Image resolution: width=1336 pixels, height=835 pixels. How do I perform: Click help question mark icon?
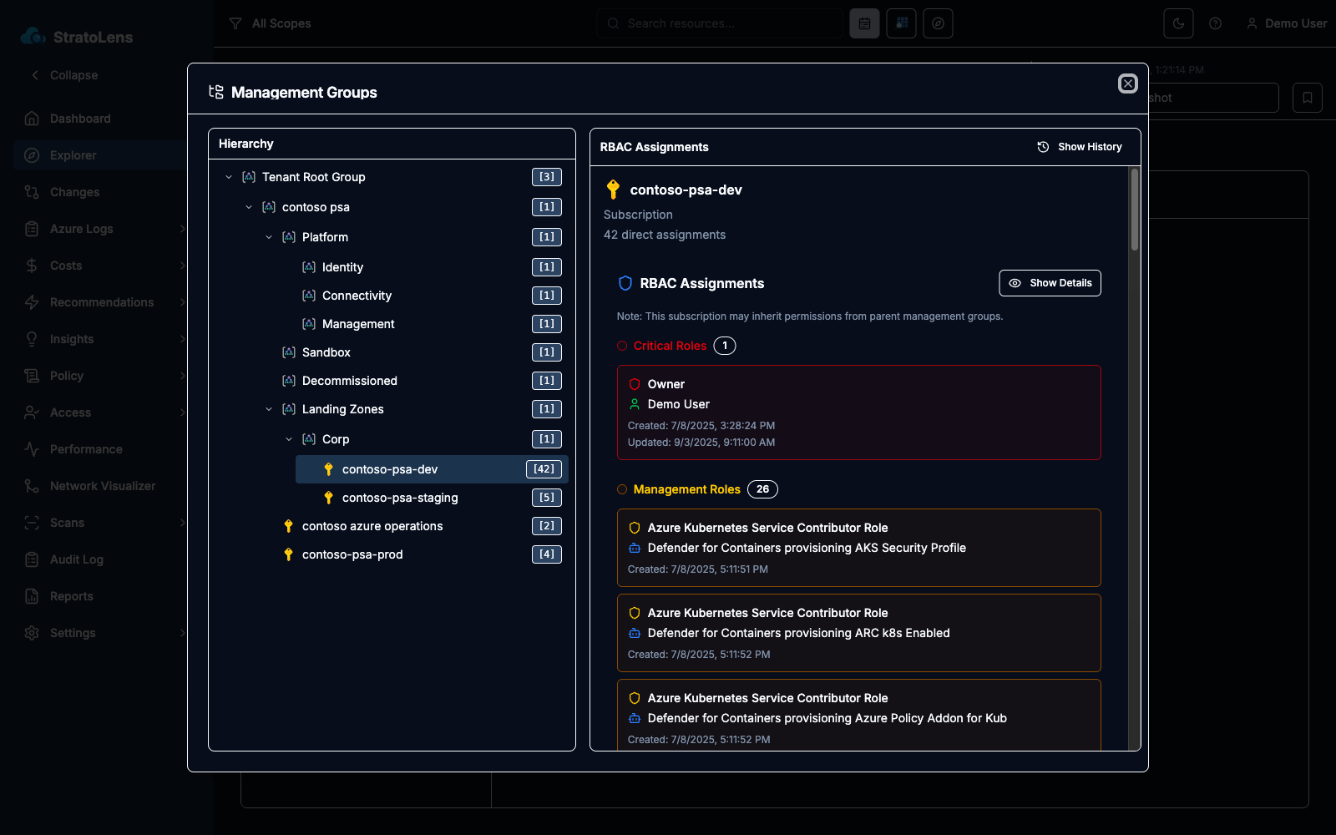[1215, 23]
